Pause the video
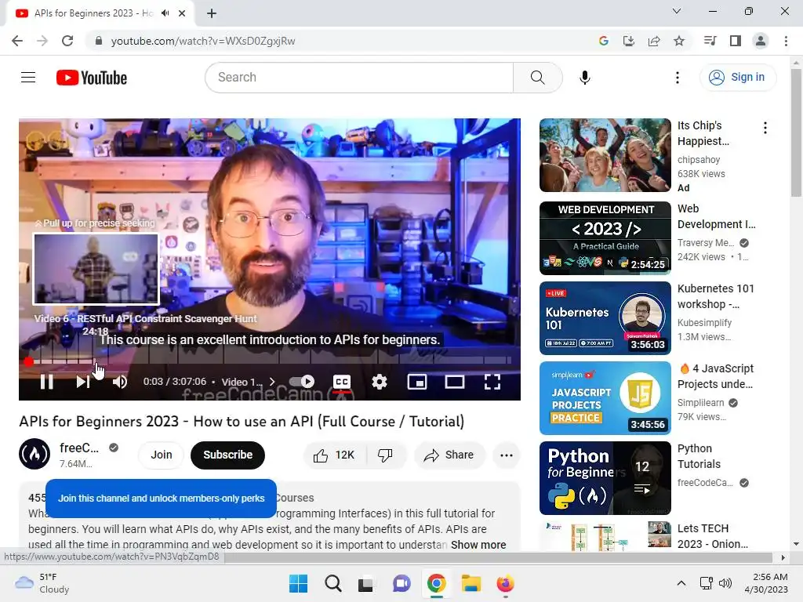803x602 pixels. coord(46,382)
